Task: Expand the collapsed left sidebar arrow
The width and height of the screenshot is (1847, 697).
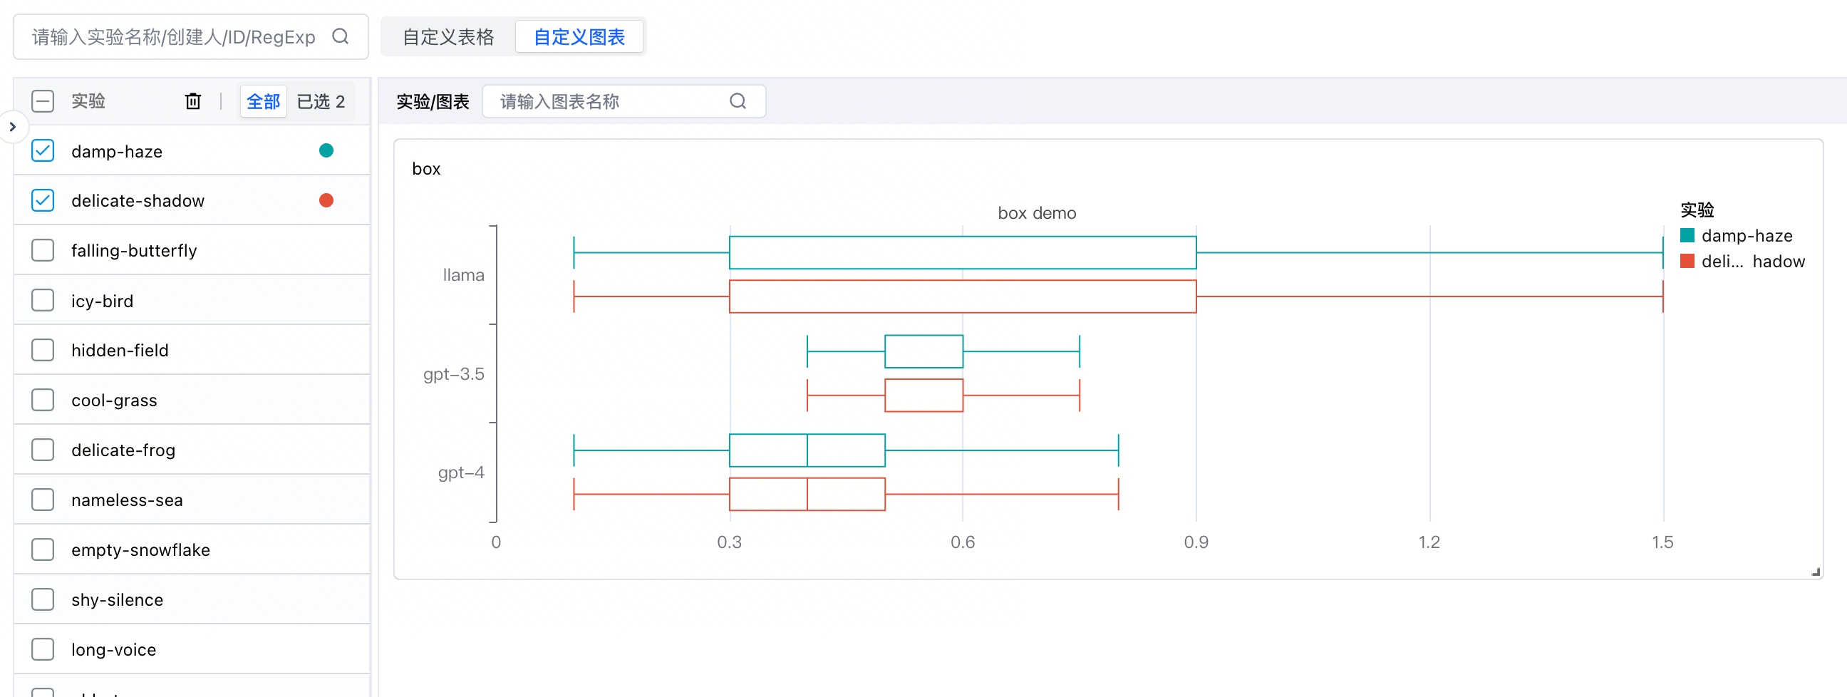Action: tap(12, 127)
